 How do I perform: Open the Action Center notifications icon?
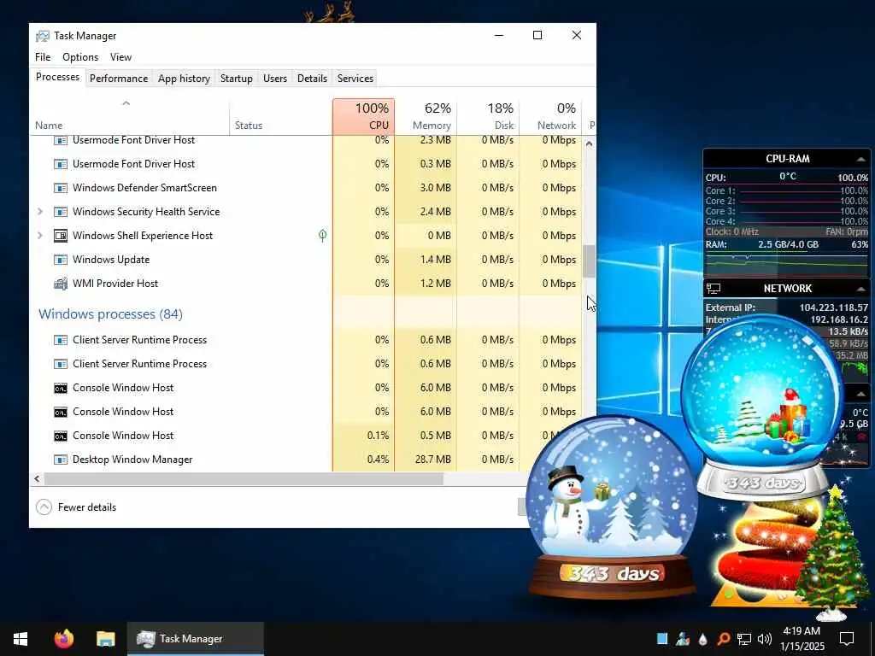pyautogui.click(x=847, y=639)
